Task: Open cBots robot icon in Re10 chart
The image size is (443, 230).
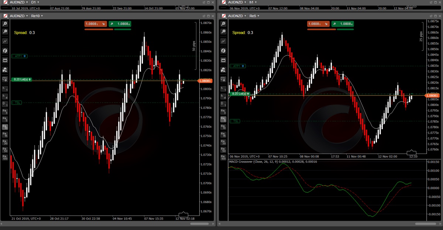Action: (5, 60)
